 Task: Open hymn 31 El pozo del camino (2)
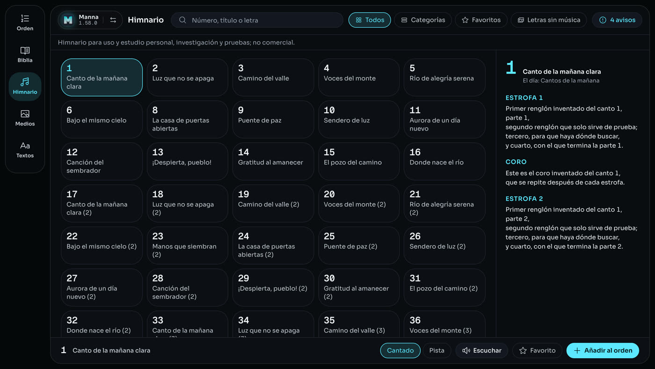(x=444, y=288)
